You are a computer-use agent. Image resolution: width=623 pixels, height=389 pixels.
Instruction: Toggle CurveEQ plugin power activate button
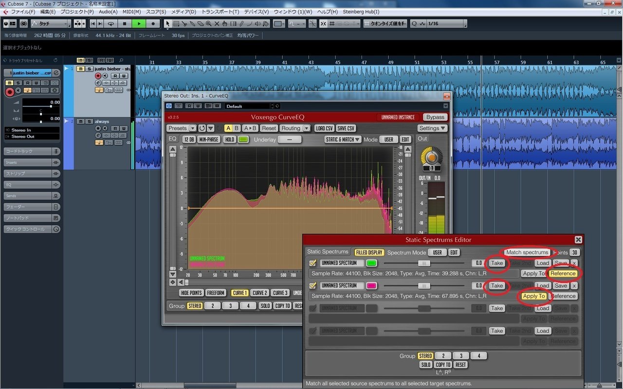(x=169, y=106)
